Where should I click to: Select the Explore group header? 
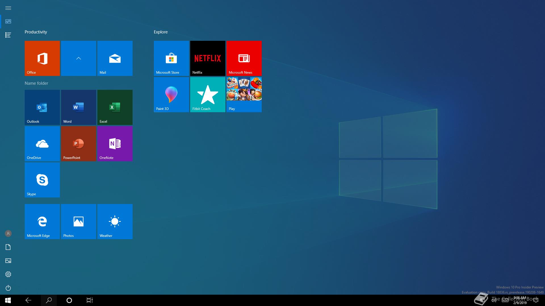click(161, 32)
